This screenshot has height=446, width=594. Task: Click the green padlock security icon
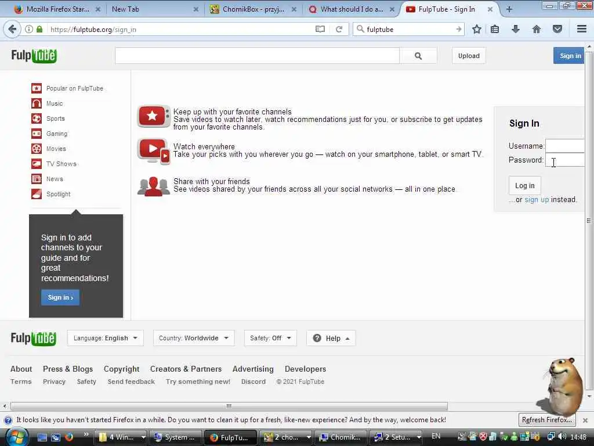click(x=39, y=29)
